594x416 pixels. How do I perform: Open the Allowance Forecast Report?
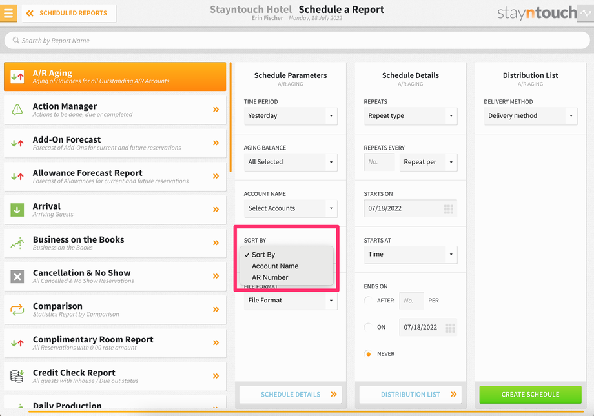click(115, 176)
